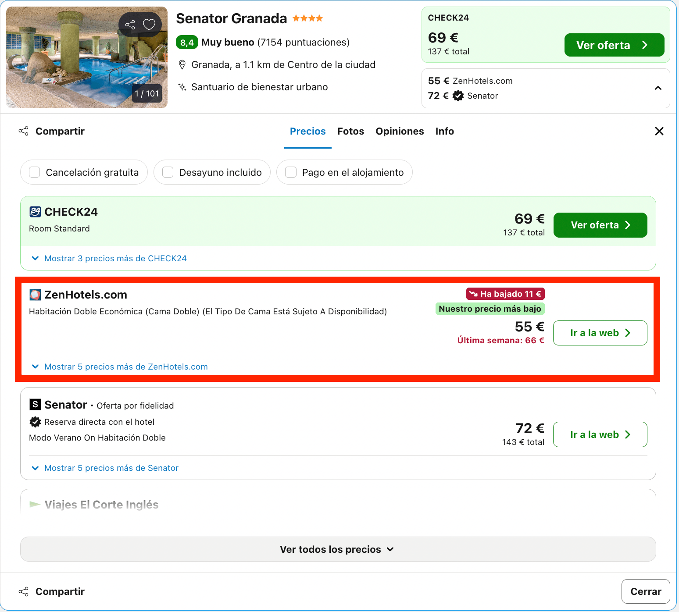Open the hotel pool photo gallery
679x612 pixels.
[x=87, y=57]
